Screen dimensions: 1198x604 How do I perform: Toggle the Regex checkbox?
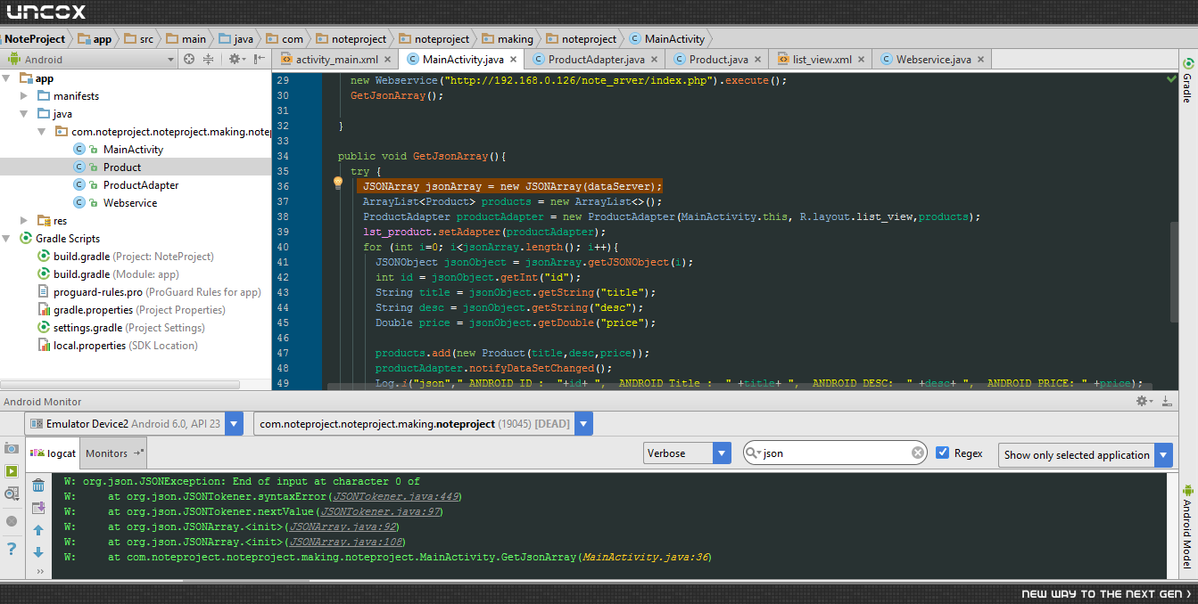943,453
